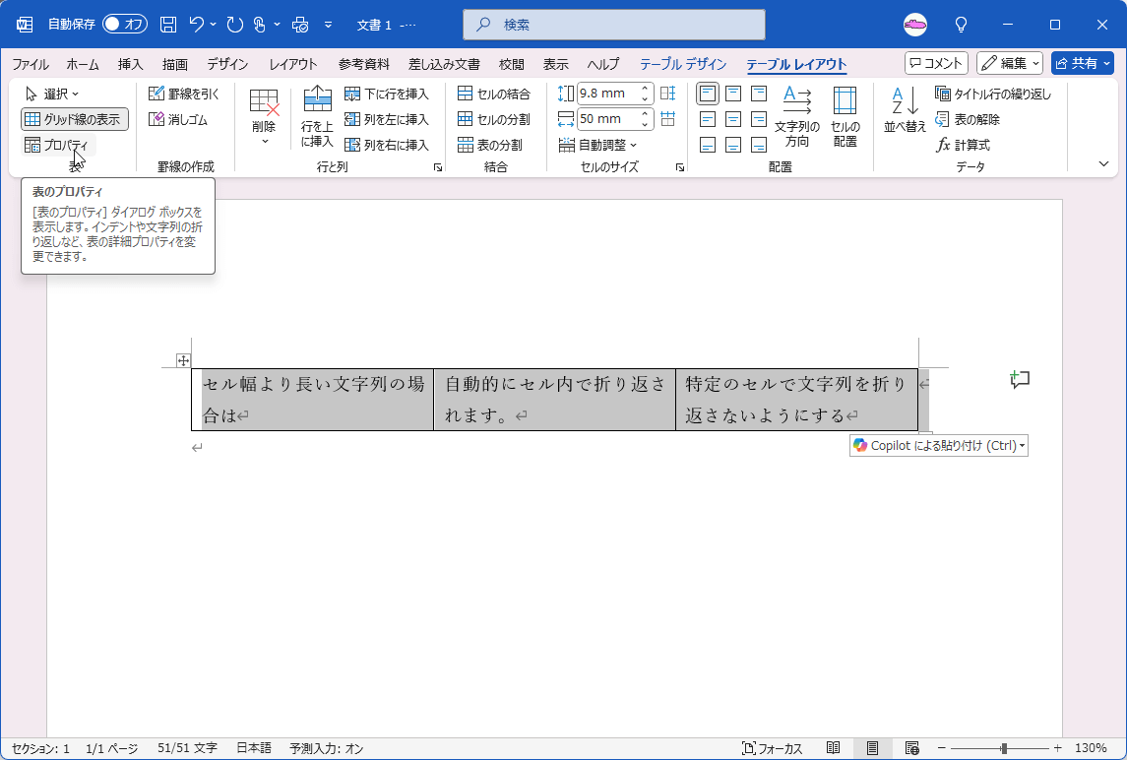Click 列を左に挿入 insert column left
The height and width of the screenshot is (760, 1127).
pos(387,119)
